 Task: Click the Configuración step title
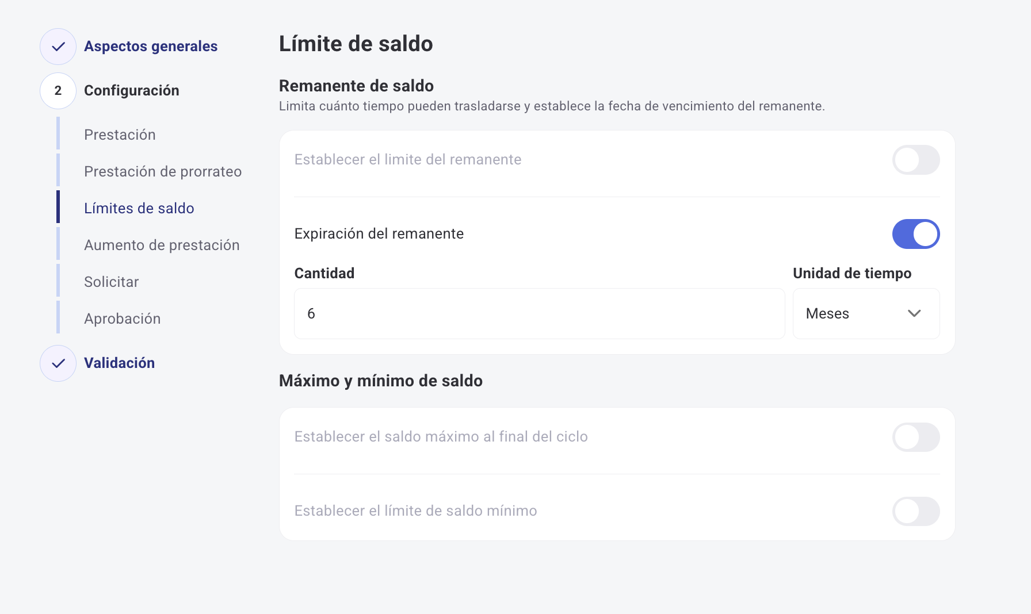point(132,91)
